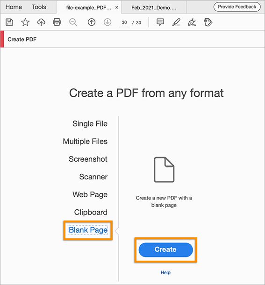
Task: Close the file-example_PDF tab
Action: coord(117,7)
